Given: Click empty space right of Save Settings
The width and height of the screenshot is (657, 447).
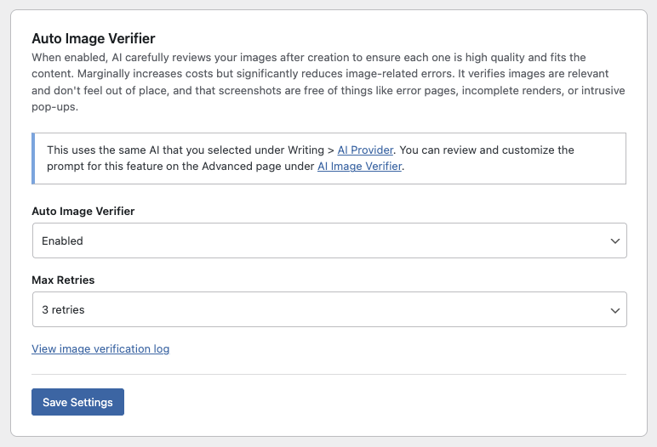Looking at the screenshot, I should tap(383, 402).
